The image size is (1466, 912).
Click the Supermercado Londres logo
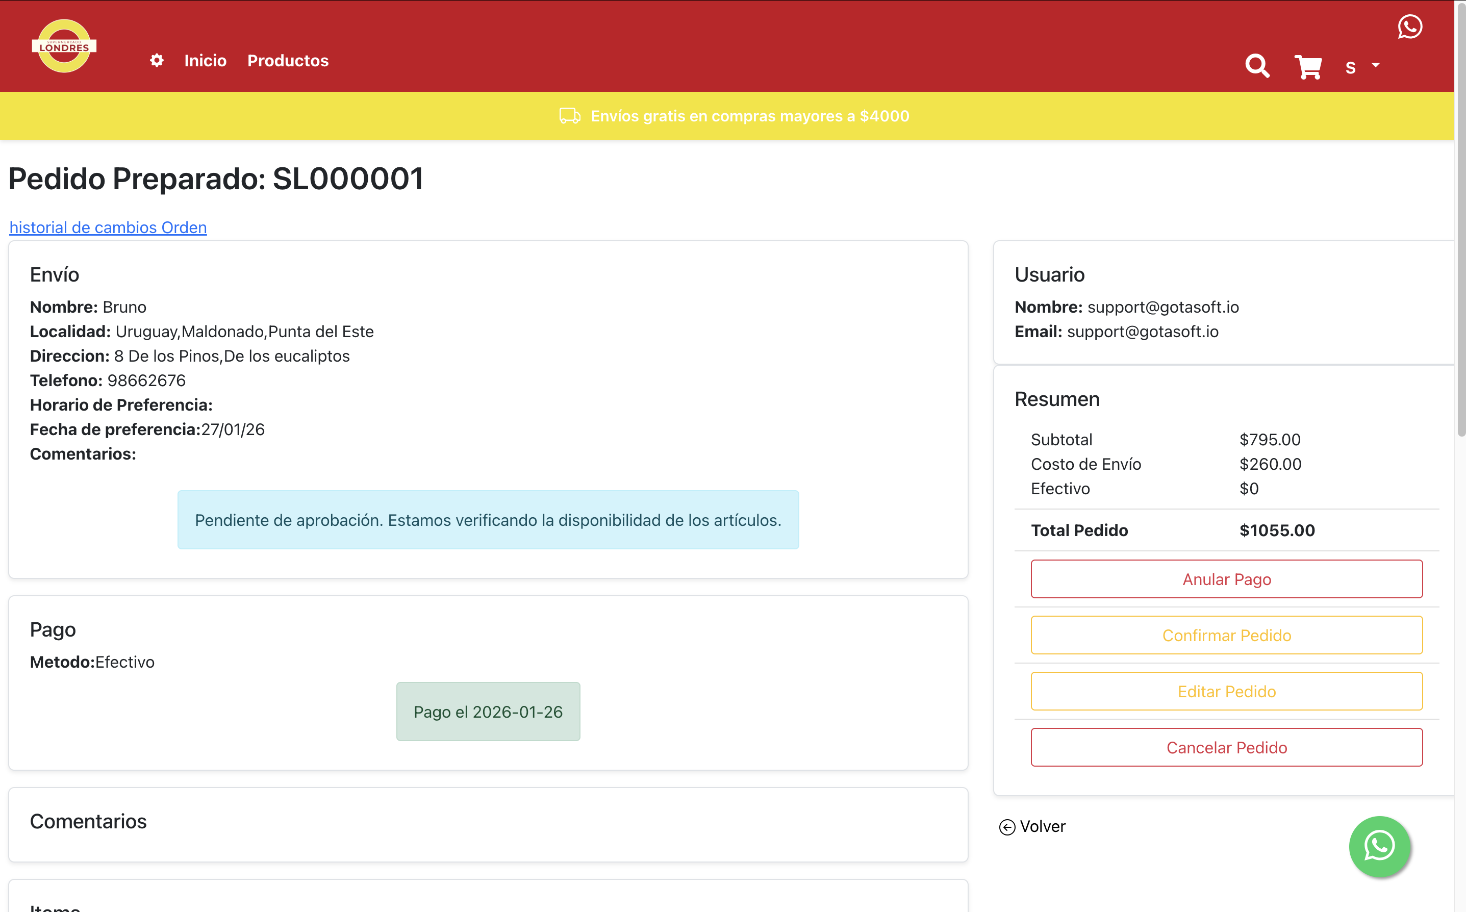click(64, 46)
